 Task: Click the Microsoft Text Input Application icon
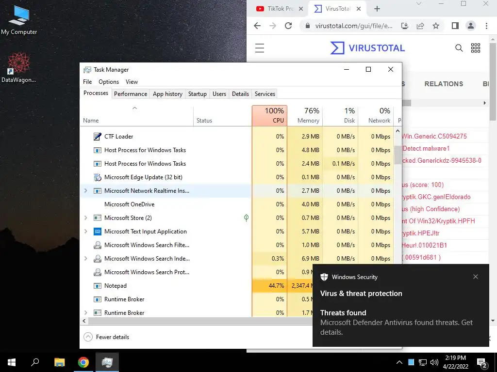tap(97, 231)
